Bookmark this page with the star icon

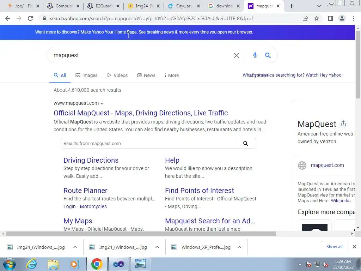coord(317,18)
